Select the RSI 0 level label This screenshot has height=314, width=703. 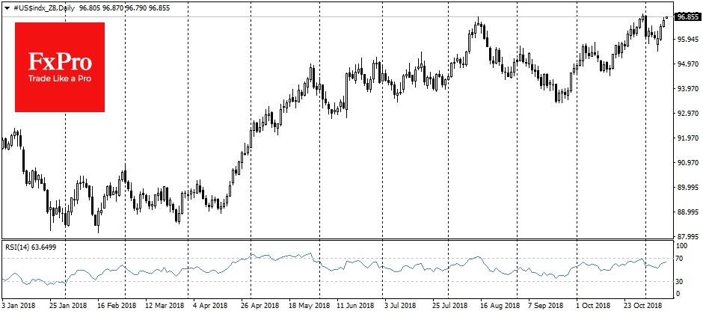pyautogui.click(x=679, y=293)
